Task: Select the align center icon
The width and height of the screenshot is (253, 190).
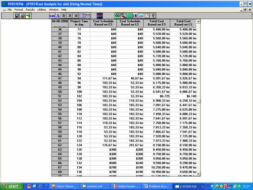Action: 70,16
